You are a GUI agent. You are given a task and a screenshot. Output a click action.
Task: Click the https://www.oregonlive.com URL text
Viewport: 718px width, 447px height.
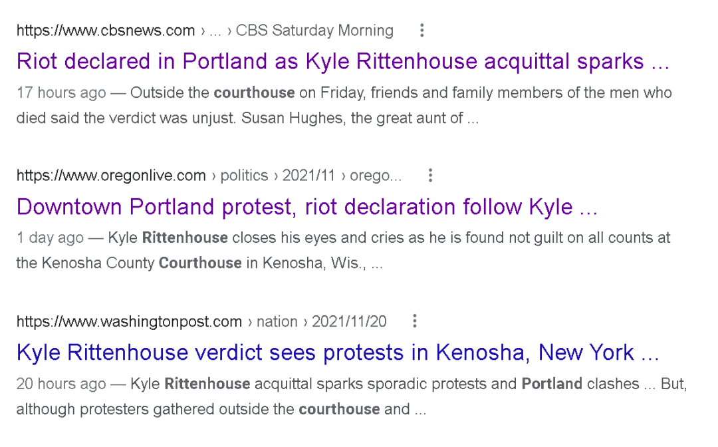click(x=111, y=176)
